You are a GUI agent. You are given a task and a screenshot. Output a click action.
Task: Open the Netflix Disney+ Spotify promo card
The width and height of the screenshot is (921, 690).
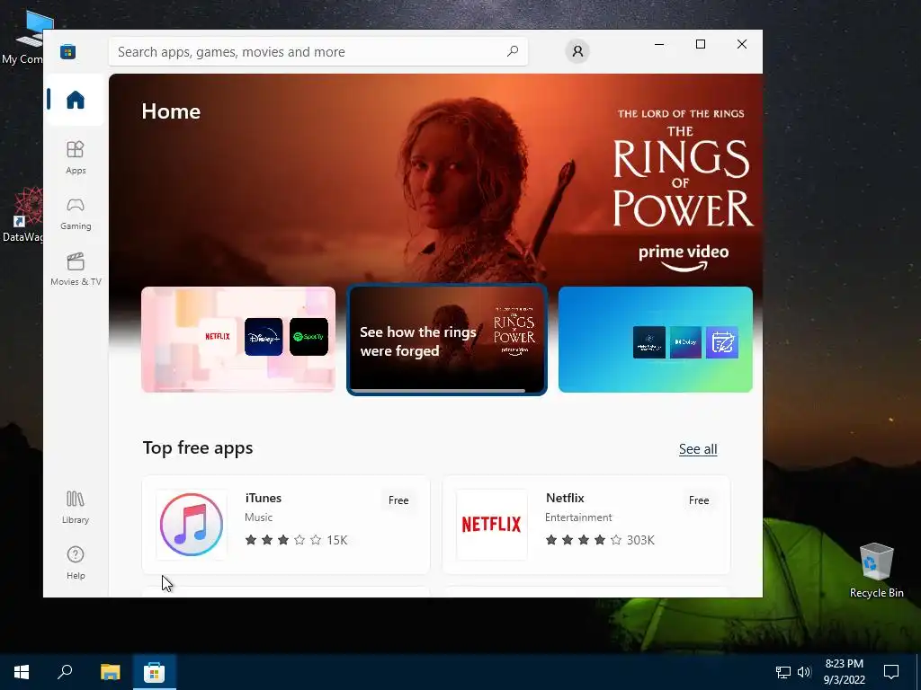pos(238,339)
